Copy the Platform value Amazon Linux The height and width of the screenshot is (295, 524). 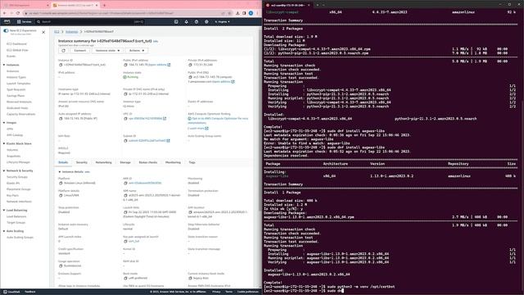pyautogui.click(x=61, y=184)
